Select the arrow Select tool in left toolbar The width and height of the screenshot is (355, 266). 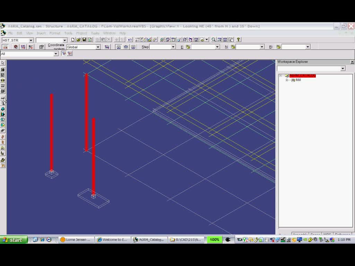[3, 63]
